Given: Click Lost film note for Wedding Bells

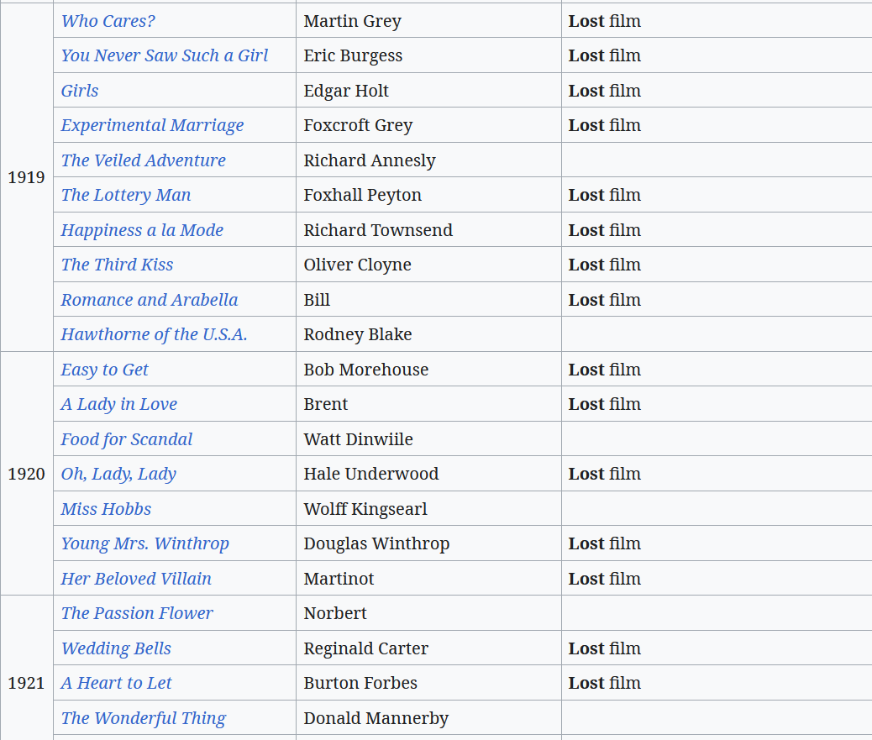Looking at the screenshot, I should (x=605, y=648).
